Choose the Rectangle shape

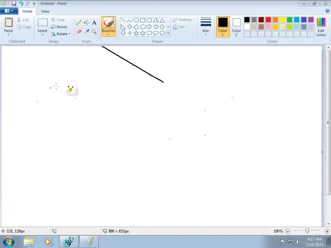pos(143,20)
